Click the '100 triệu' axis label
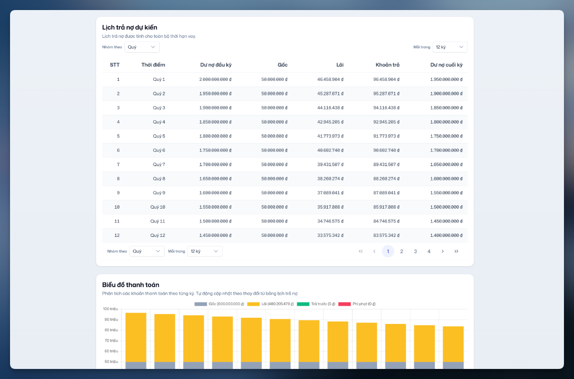The height and width of the screenshot is (379, 574). coord(110,309)
